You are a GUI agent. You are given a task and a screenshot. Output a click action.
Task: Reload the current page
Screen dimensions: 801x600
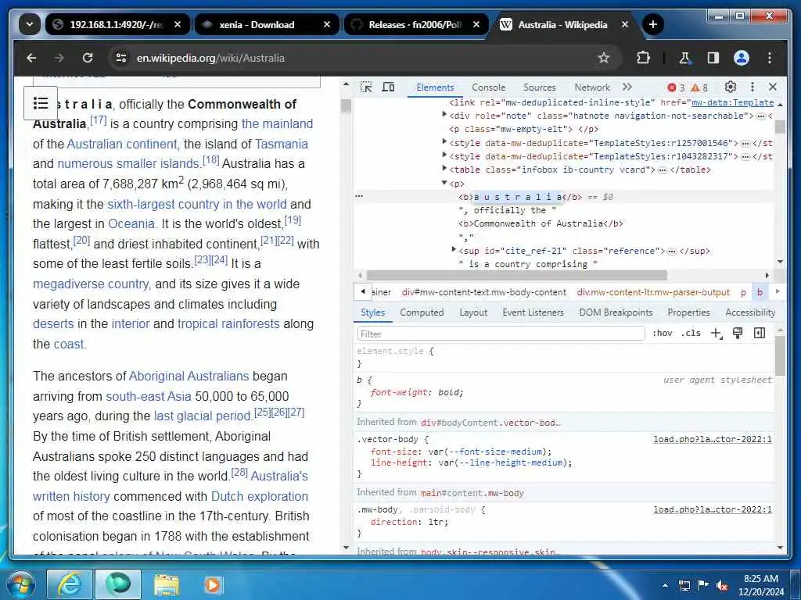click(88, 58)
